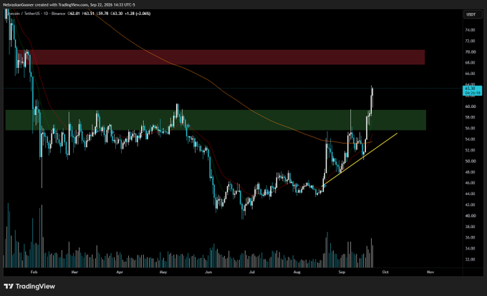Viewport: 487px width, 296px height.
Task: Click the Mar label on time axis
Action: click(x=74, y=272)
